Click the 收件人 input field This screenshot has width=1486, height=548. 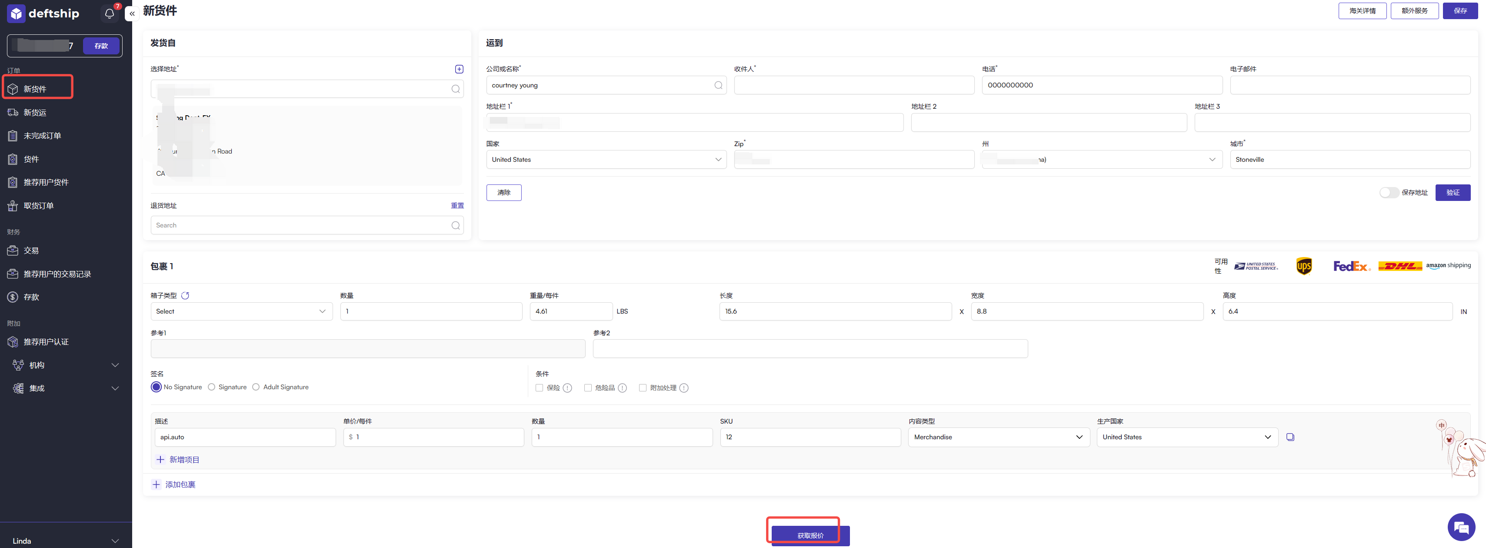[x=854, y=85]
